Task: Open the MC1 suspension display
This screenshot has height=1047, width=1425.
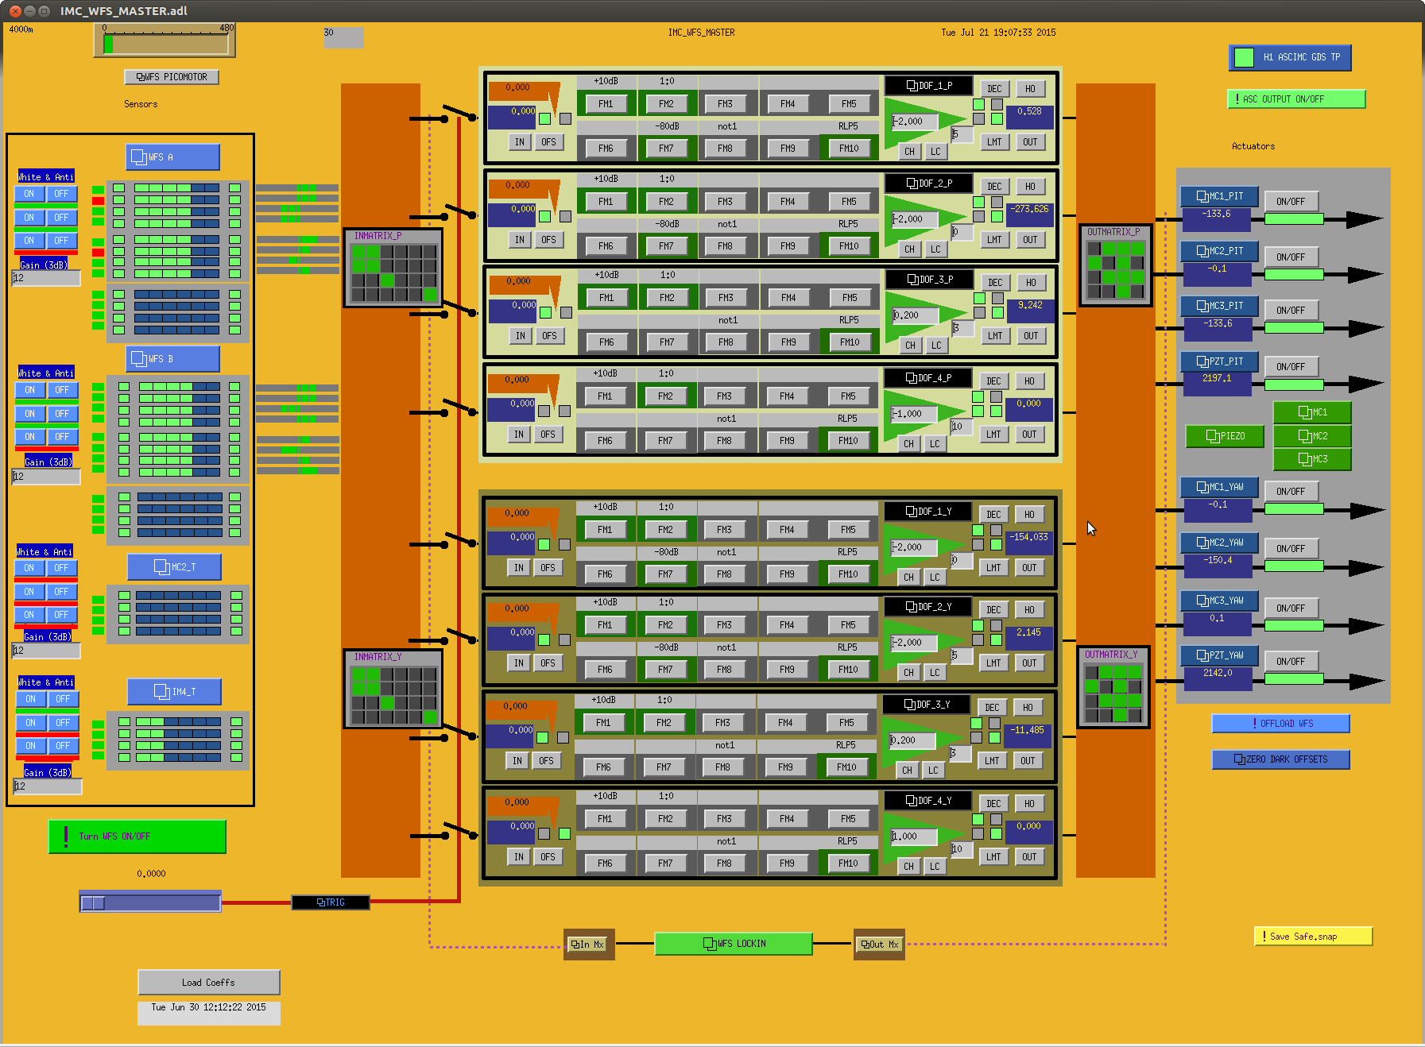Action: (1312, 412)
